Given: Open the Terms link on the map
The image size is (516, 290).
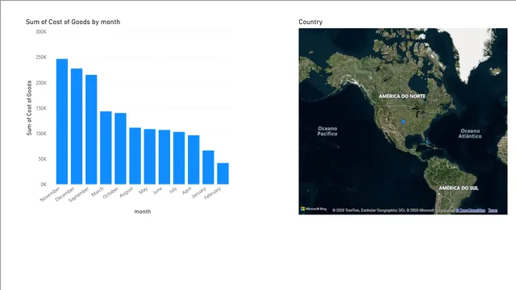Looking at the screenshot, I should click(x=493, y=210).
